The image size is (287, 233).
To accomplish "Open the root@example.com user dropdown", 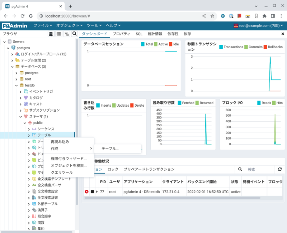I will click(258, 25).
